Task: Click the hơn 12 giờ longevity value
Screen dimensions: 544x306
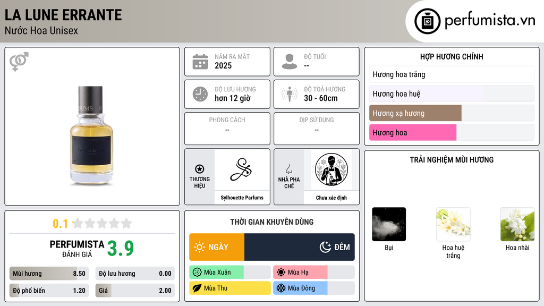Action: 233,98
